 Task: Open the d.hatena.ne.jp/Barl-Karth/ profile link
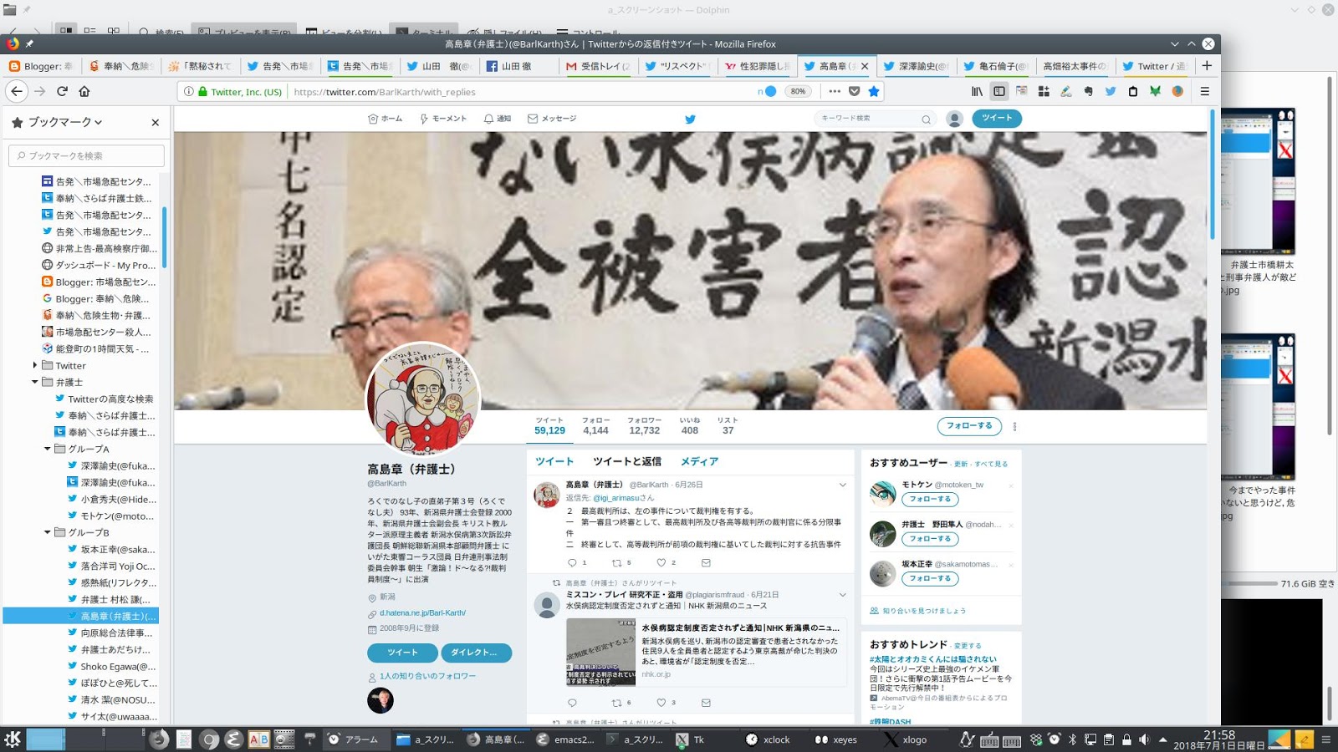pos(422,612)
